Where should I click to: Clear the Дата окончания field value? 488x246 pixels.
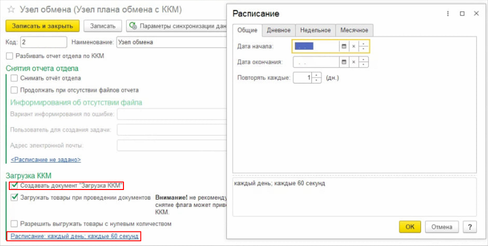click(353, 62)
